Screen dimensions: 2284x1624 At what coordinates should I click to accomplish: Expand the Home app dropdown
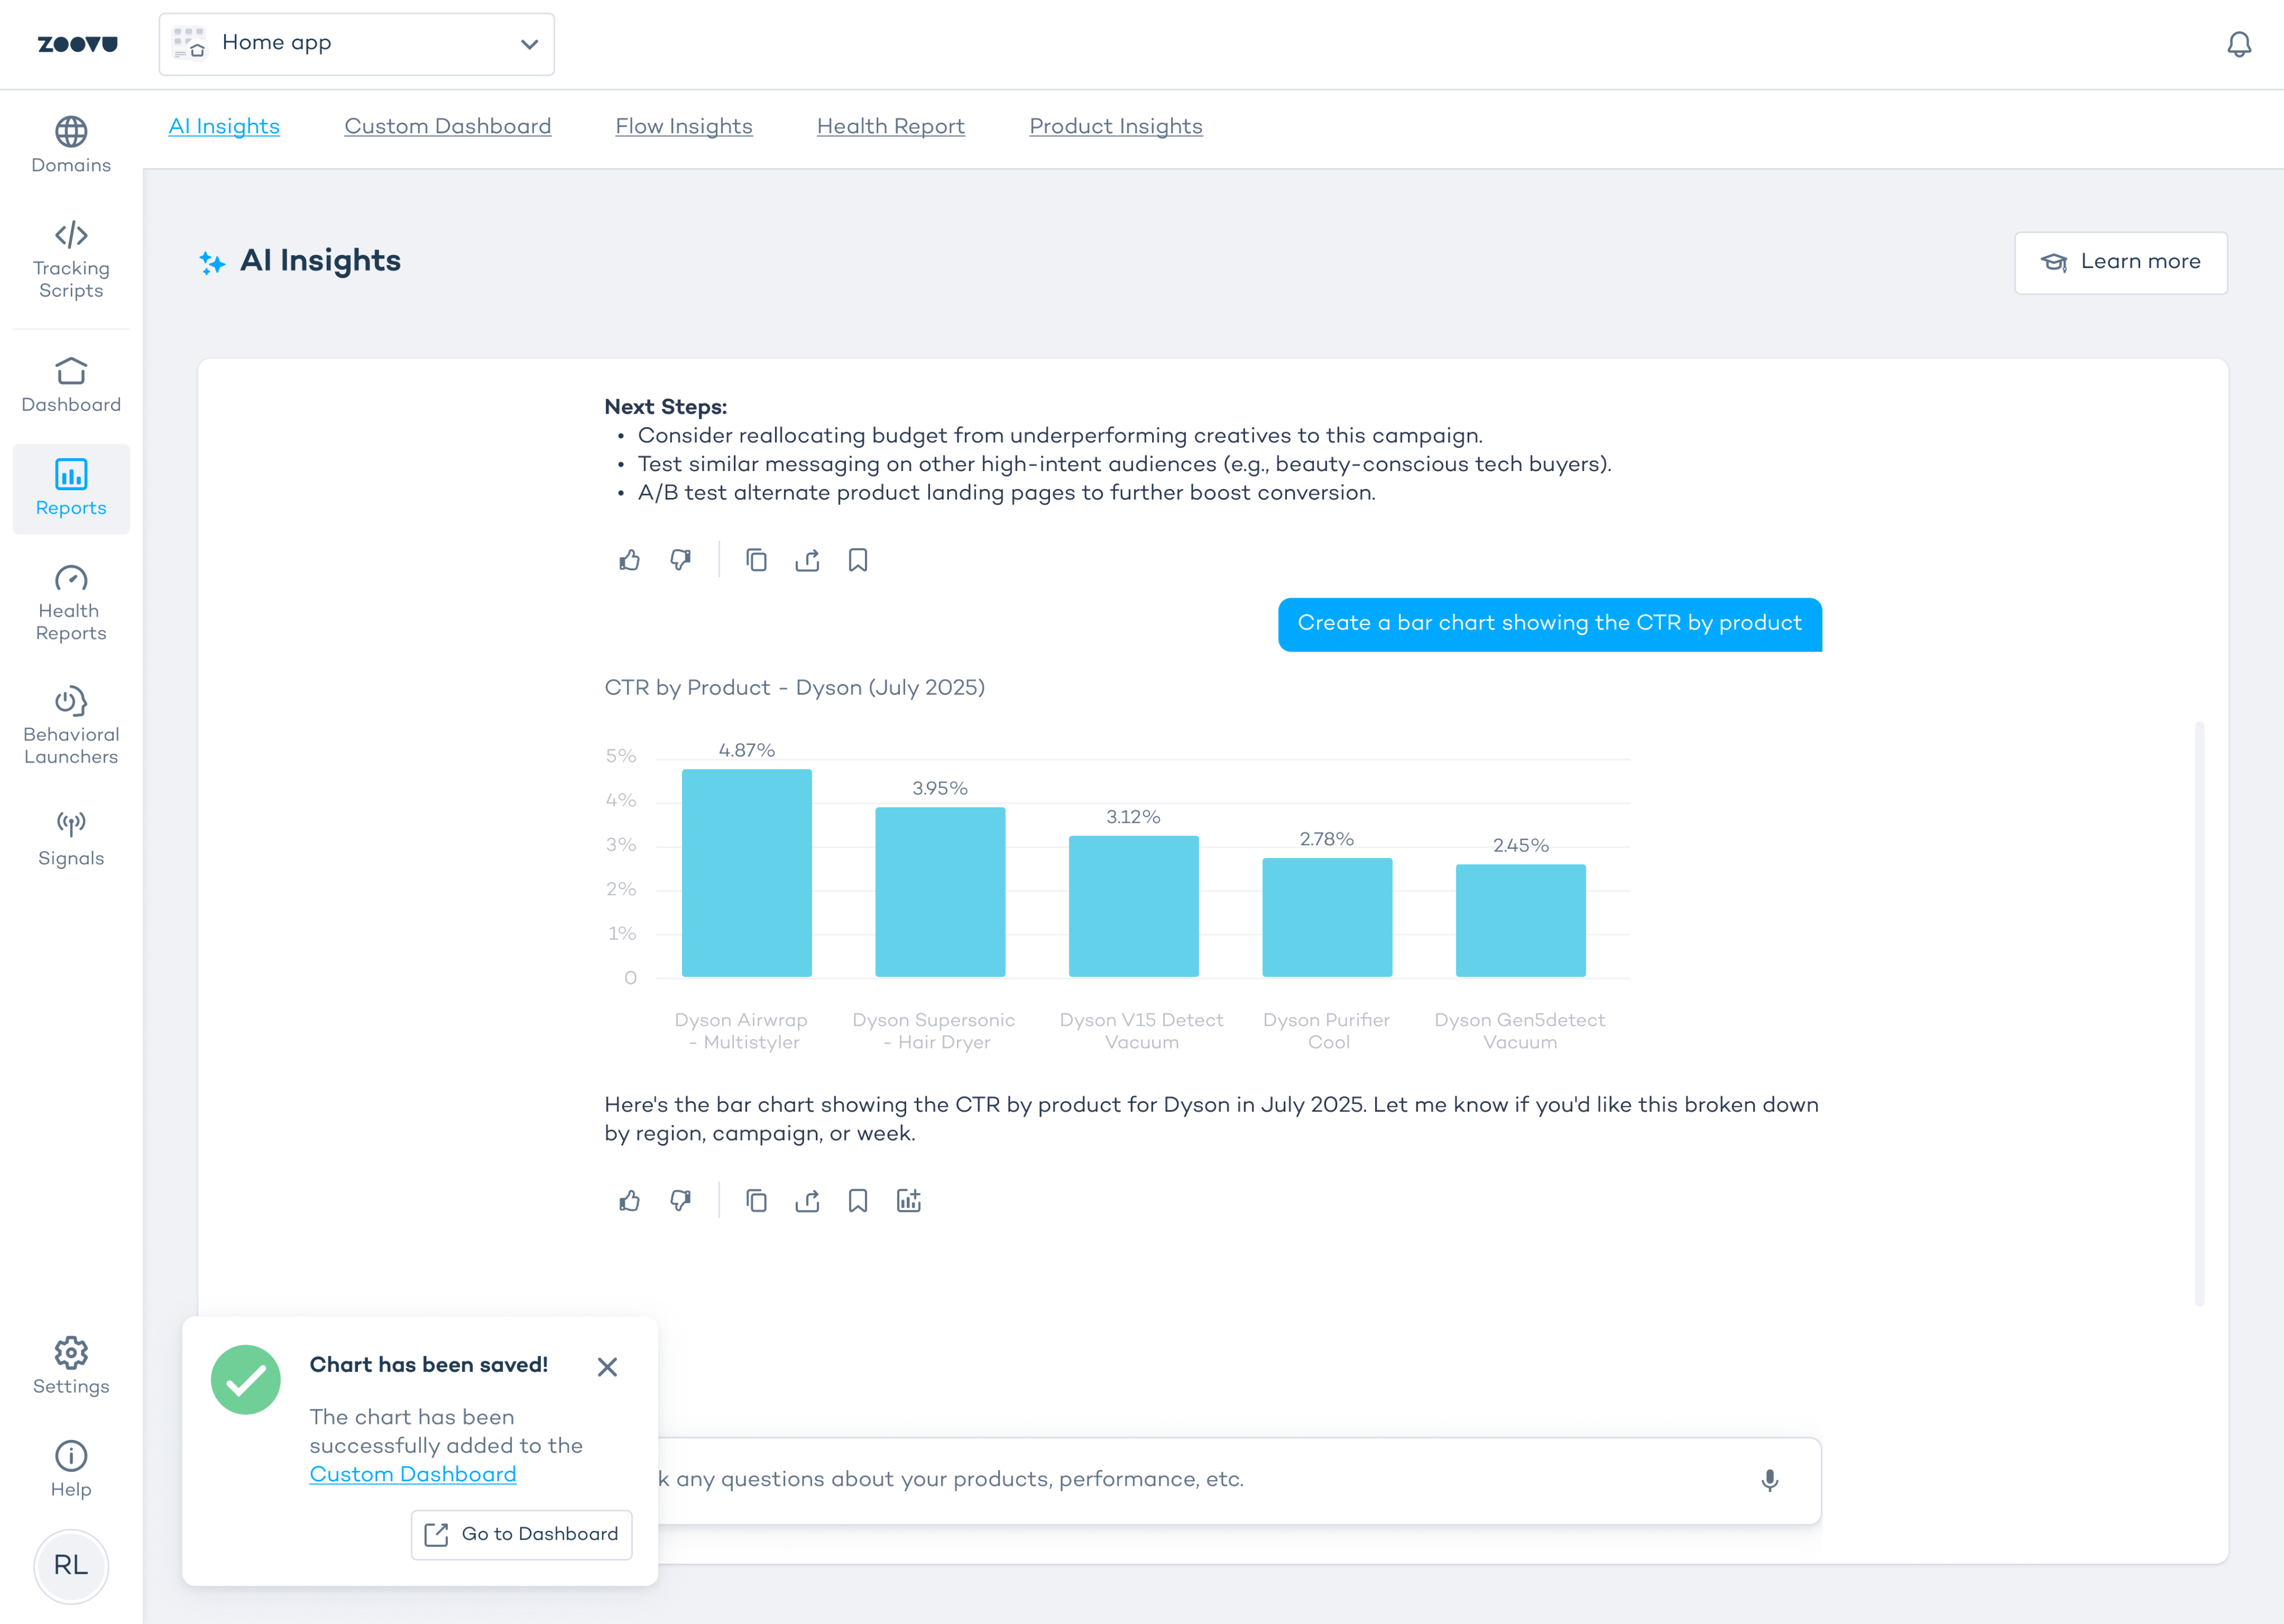tap(356, 44)
